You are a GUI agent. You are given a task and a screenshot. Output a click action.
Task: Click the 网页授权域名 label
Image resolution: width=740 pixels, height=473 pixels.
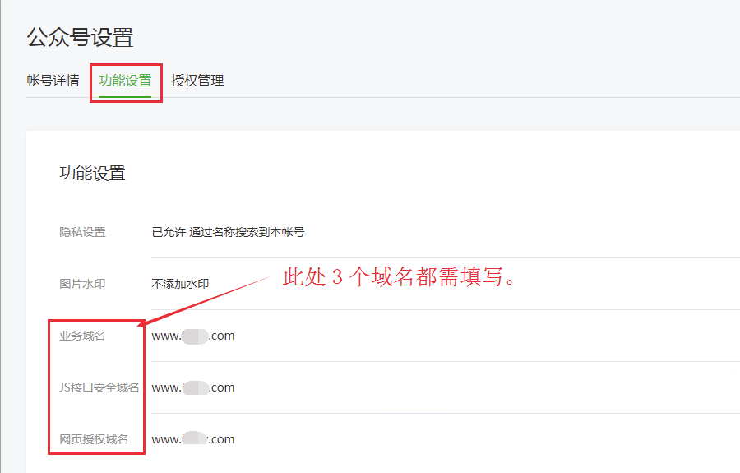[94, 439]
